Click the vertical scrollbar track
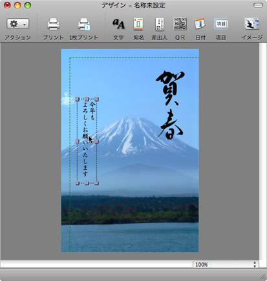Screen dimensions: 267x281 [x=262, y=151]
